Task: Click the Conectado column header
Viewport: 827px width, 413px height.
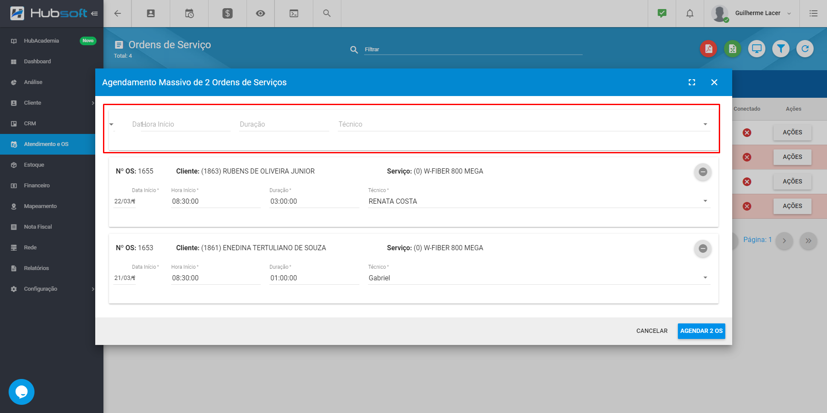Action: [x=747, y=109]
